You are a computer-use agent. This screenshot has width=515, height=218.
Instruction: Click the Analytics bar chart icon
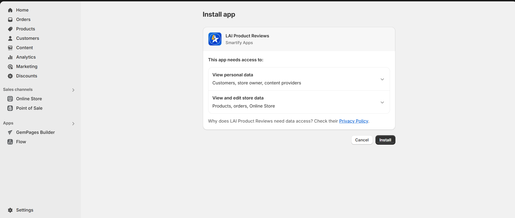[10, 57]
